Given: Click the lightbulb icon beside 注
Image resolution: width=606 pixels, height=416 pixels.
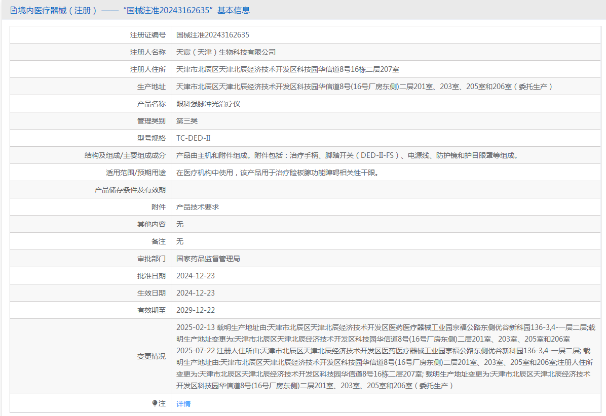Looking at the screenshot, I should click(155, 403).
